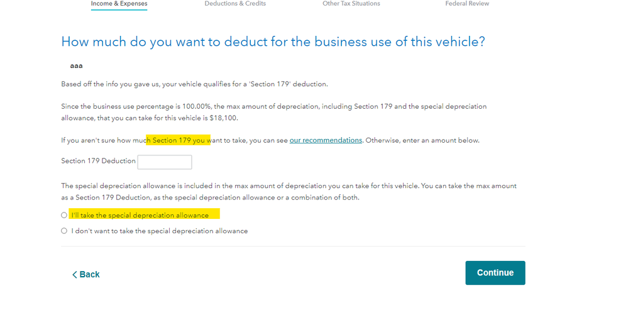628x332 pixels.
Task: Open the Federal Review tab
Action: click(467, 4)
